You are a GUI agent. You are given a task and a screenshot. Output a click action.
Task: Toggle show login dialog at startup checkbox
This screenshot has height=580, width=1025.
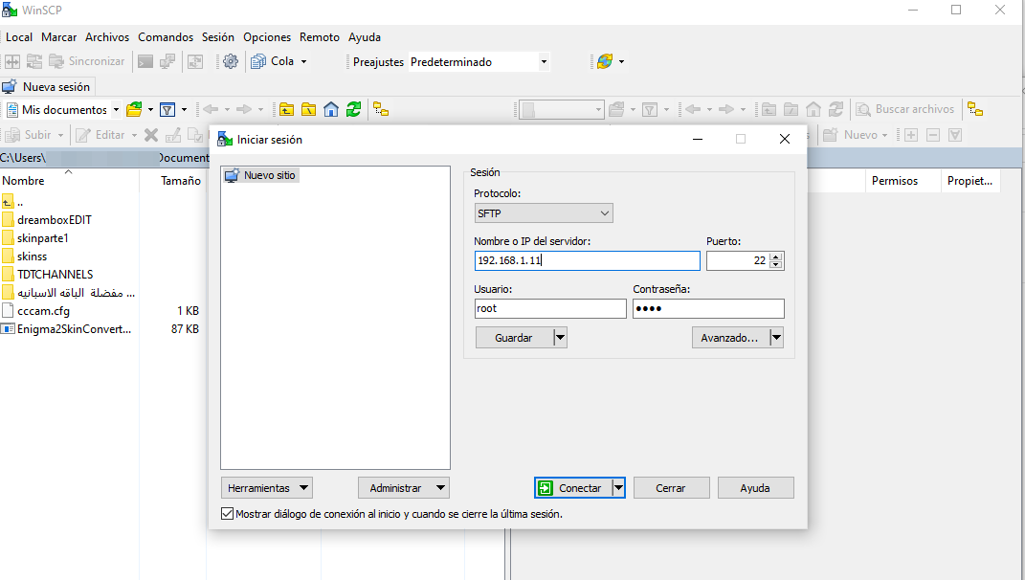pyautogui.click(x=227, y=514)
